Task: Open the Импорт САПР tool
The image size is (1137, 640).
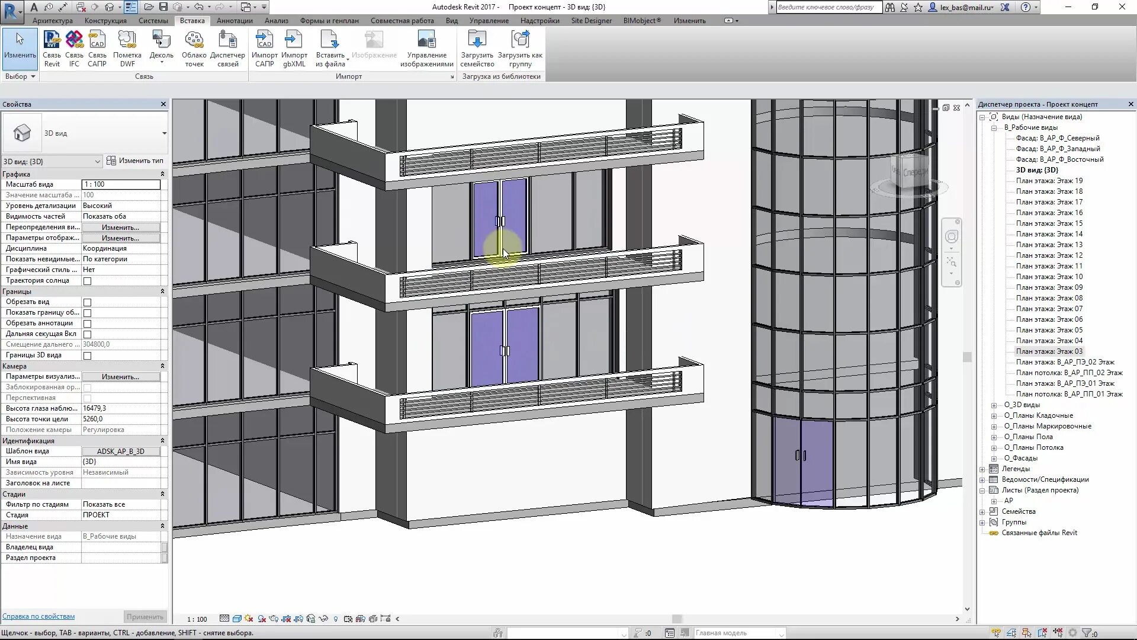Action: point(264,40)
